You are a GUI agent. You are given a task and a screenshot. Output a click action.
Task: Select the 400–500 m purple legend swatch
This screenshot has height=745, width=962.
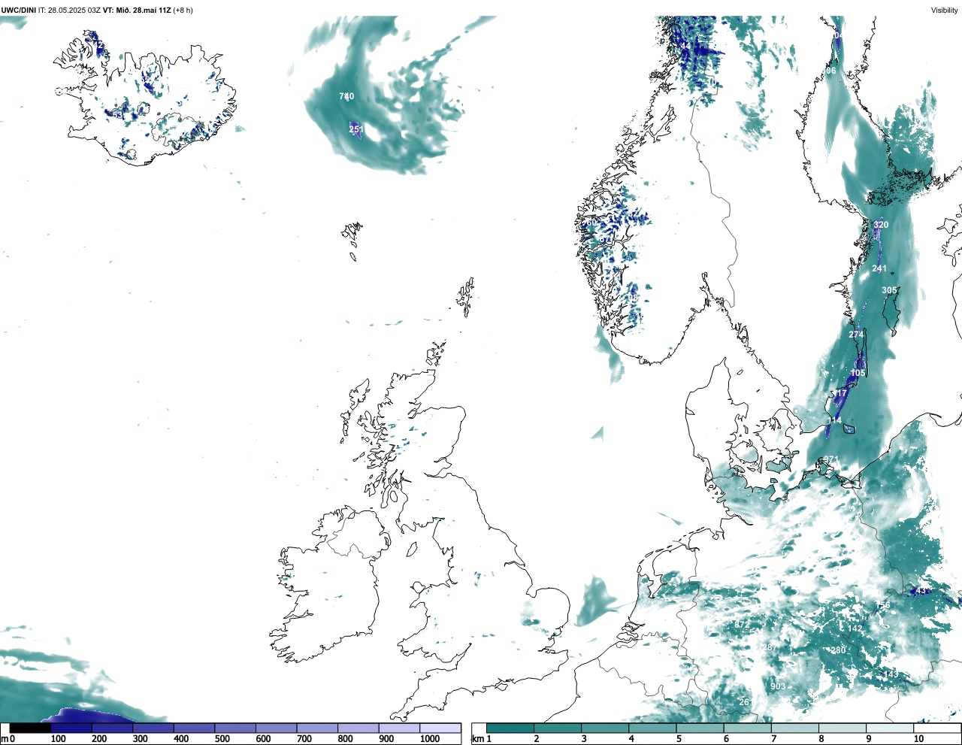point(194,728)
